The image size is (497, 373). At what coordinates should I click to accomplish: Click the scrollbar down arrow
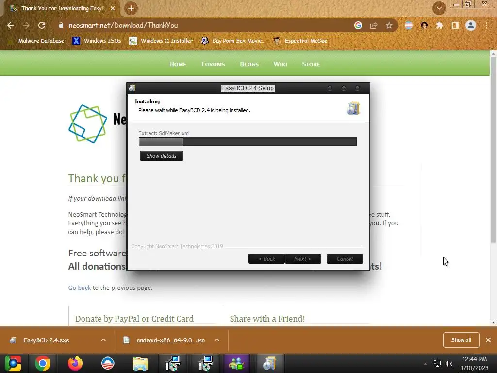click(x=493, y=322)
